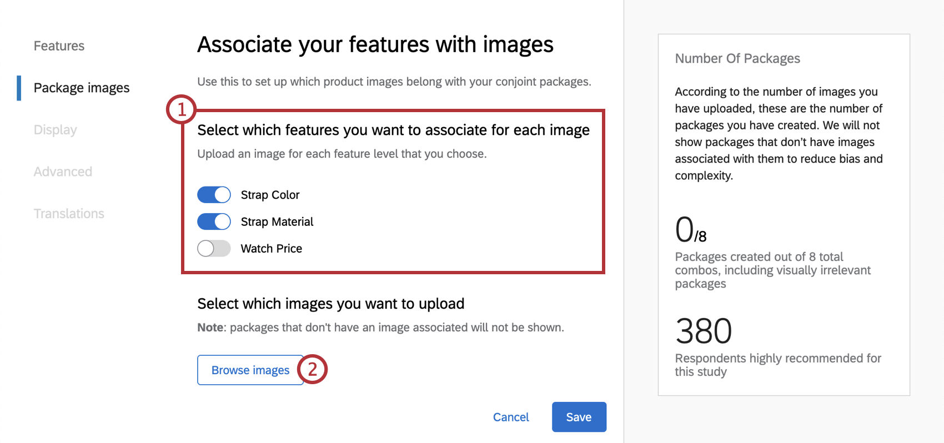Select Package images in sidebar
This screenshot has height=443, width=944.
82,88
